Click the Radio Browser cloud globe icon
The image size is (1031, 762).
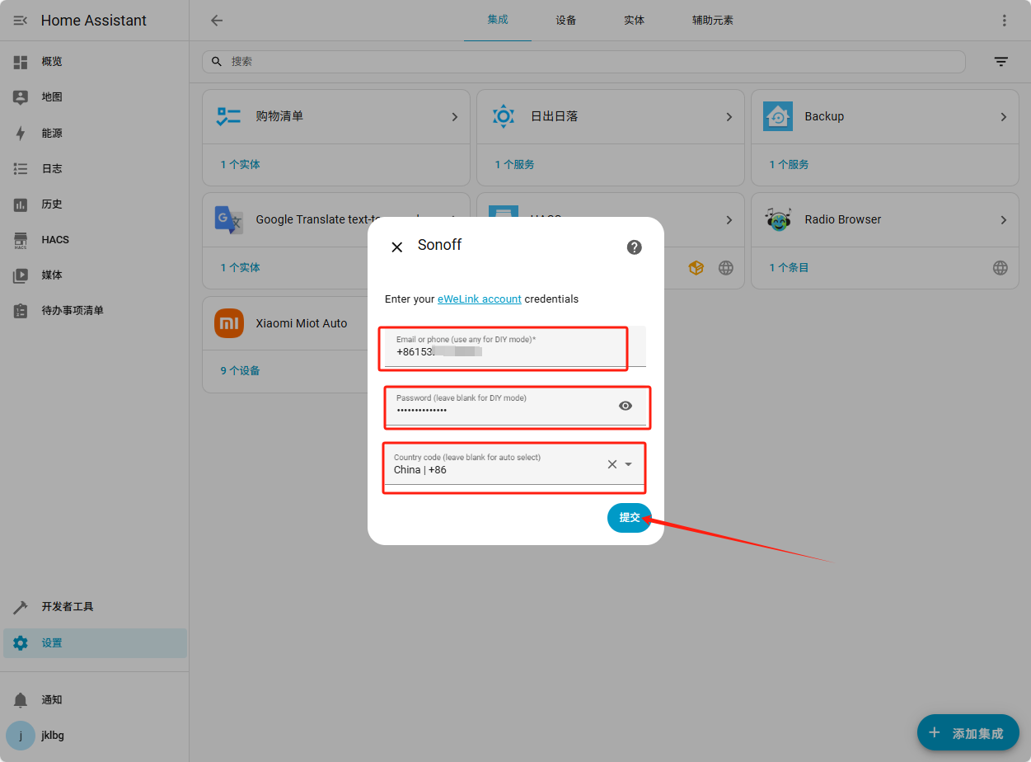tap(1000, 268)
